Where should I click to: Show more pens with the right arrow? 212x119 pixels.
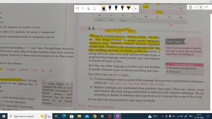click(x=132, y=9)
